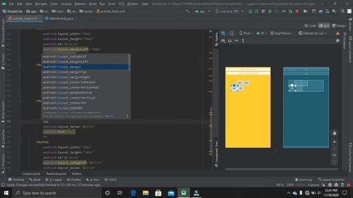Open the Palette side panel
The width and height of the screenshot is (353, 198).
[216, 39]
